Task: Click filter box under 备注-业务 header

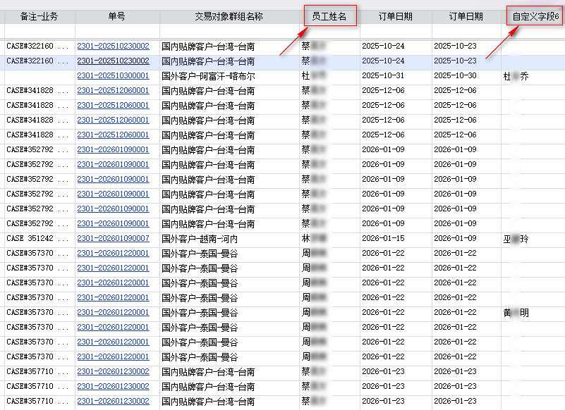Action: coord(40,31)
